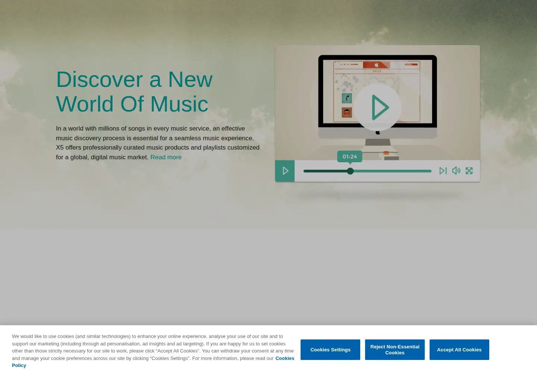Open video in fullscreen mode

469,171
